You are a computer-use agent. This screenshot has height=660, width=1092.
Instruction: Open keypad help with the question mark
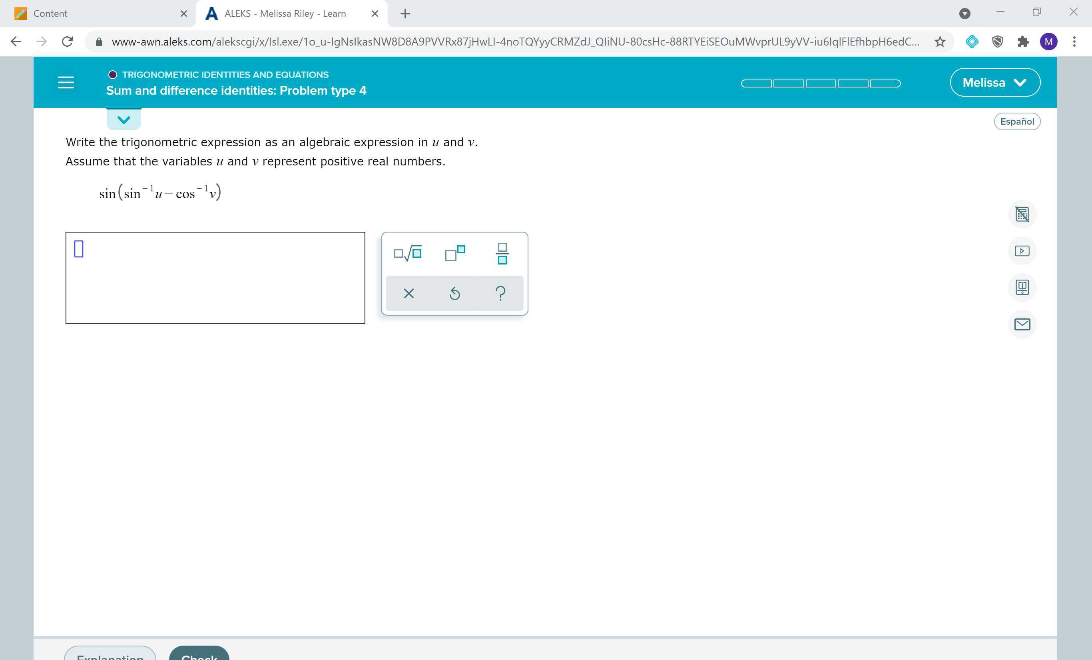pyautogui.click(x=500, y=293)
